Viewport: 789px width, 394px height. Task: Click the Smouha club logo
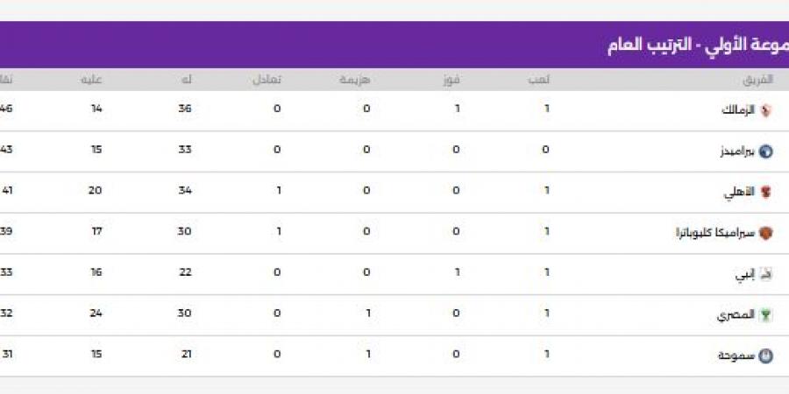(x=765, y=356)
